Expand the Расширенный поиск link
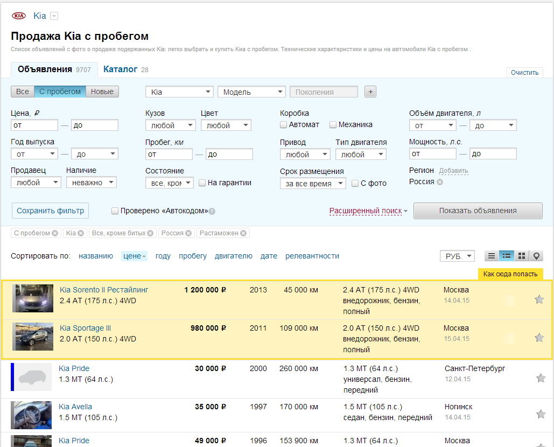This screenshot has height=447, width=554. [366, 211]
